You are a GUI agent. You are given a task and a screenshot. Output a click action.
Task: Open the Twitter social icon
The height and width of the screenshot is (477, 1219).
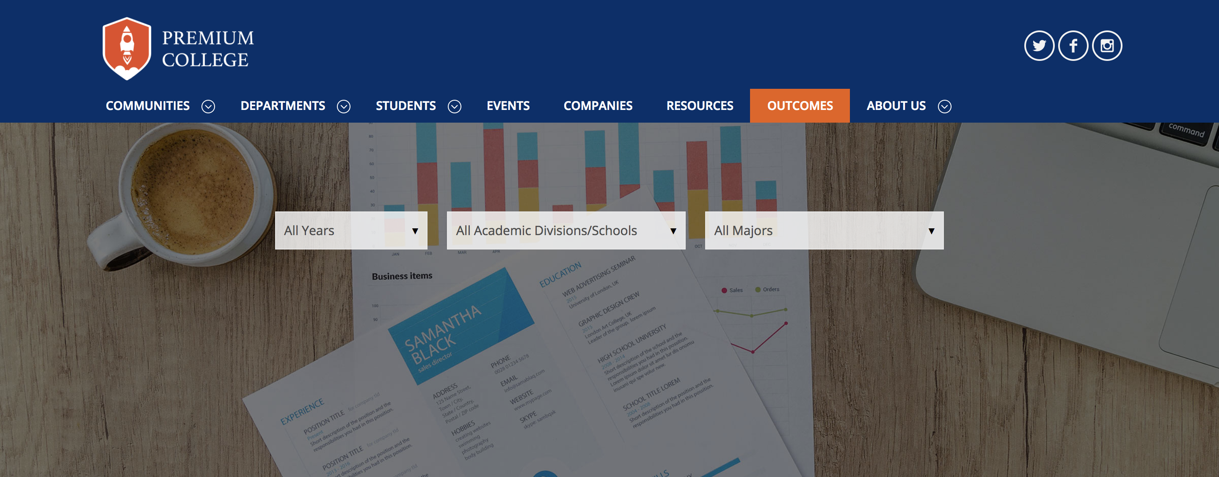coord(1039,46)
